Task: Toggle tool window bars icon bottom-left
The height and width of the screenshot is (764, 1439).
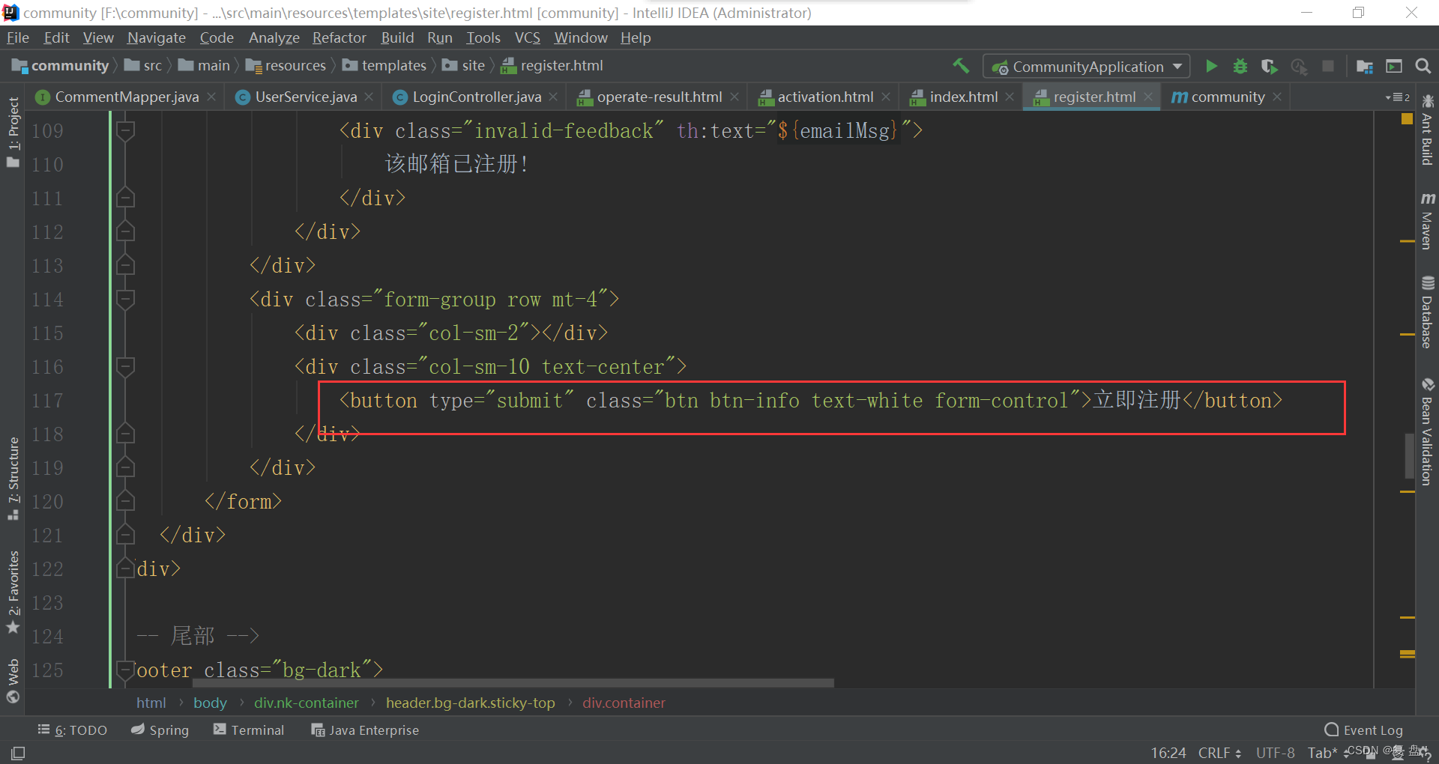Action: (18, 753)
